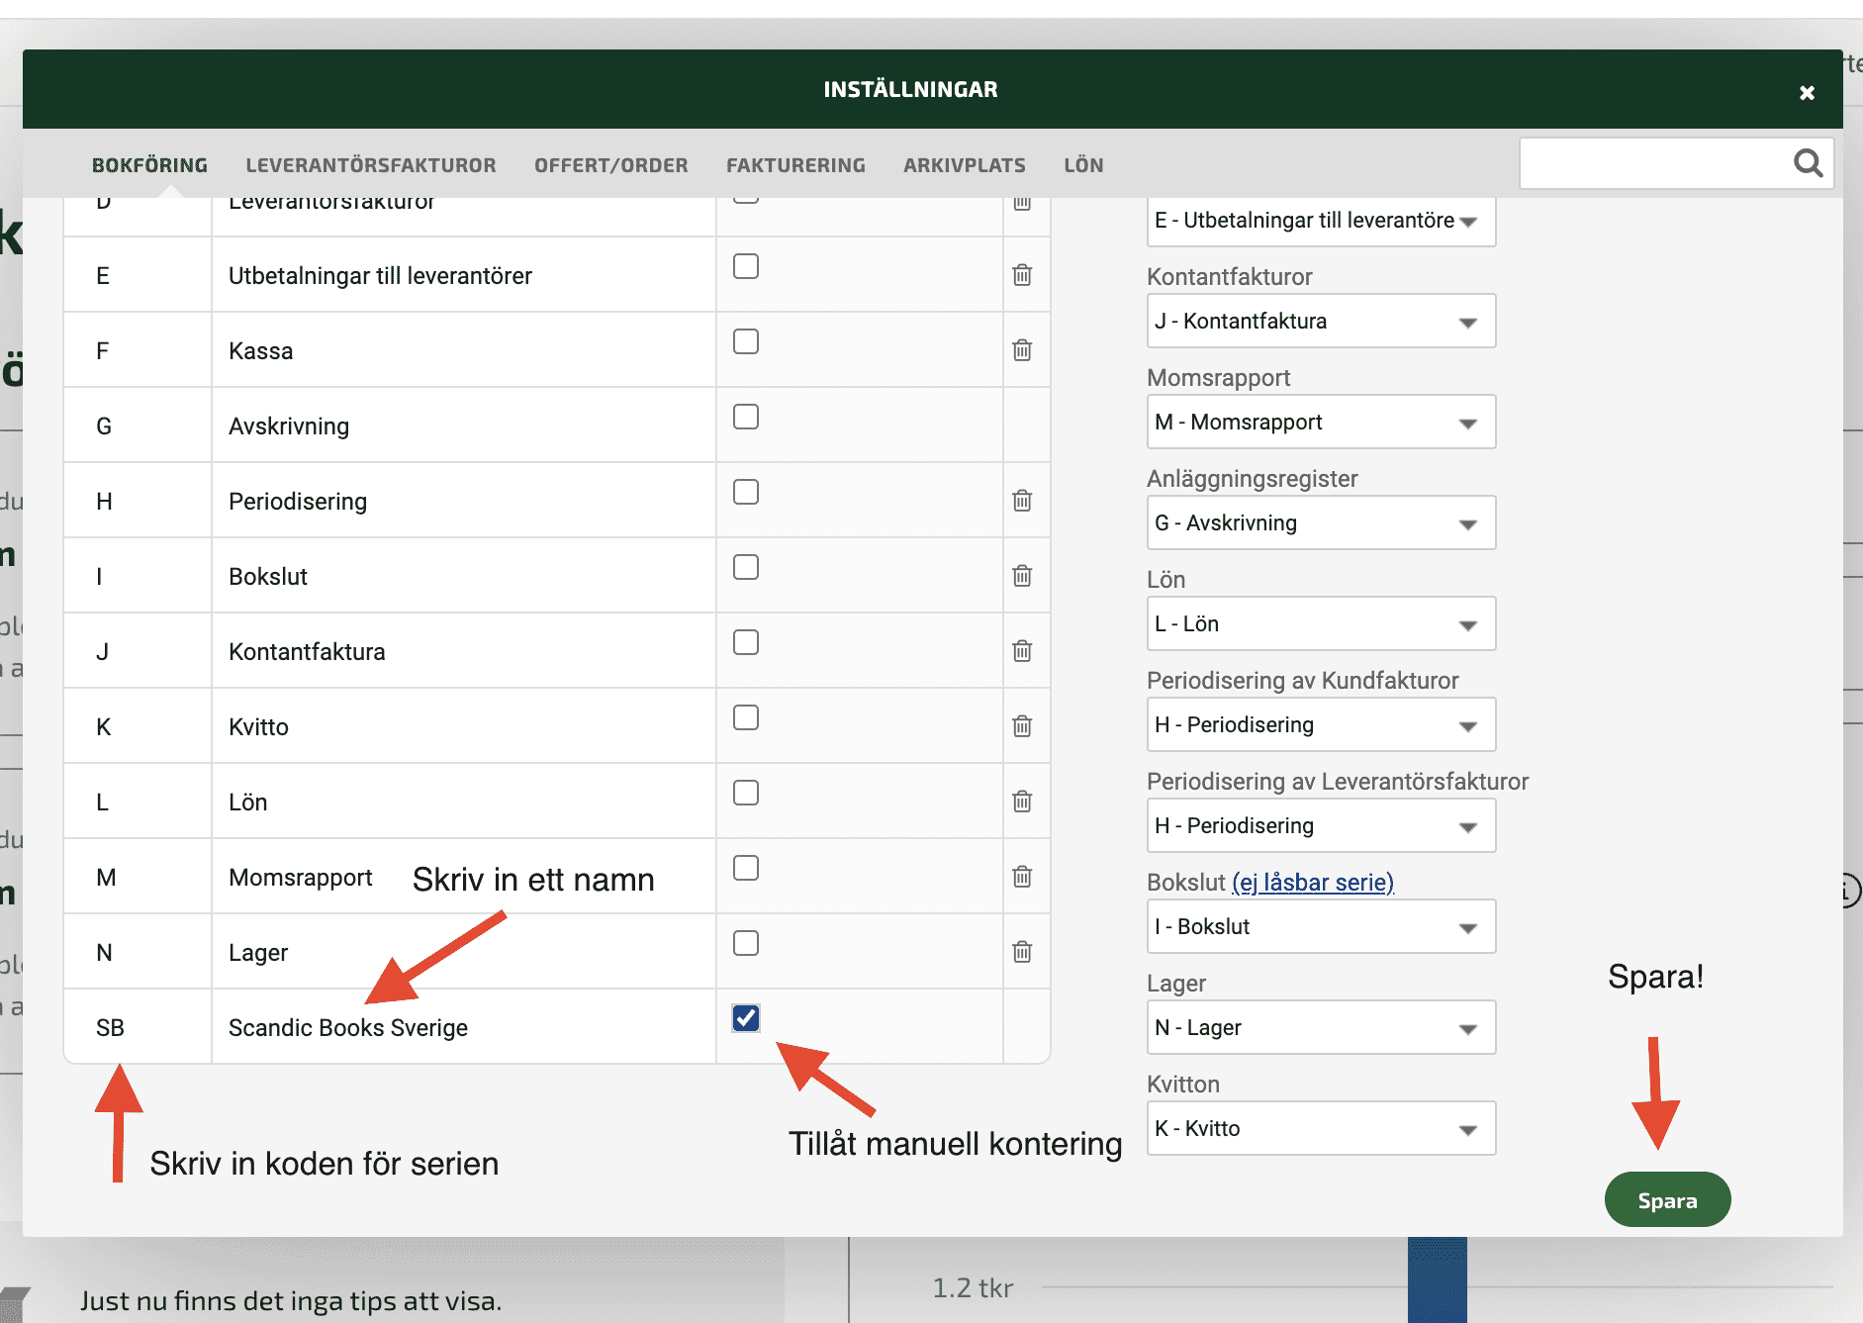Check the Avskrivning manual posting box
The width and height of the screenshot is (1863, 1323).
click(746, 417)
